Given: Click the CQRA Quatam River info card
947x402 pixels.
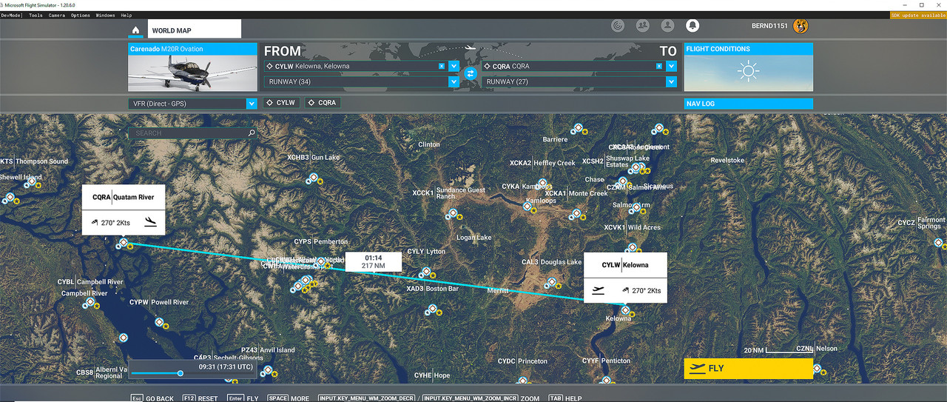Looking at the screenshot, I should (x=123, y=210).
